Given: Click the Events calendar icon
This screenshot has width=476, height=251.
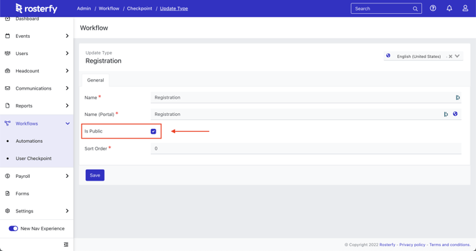Looking at the screenshot, I should (8, 36).
